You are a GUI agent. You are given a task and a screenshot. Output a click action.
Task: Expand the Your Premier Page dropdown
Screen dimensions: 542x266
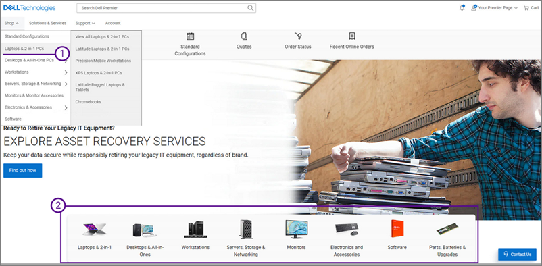tap(498, 8)
